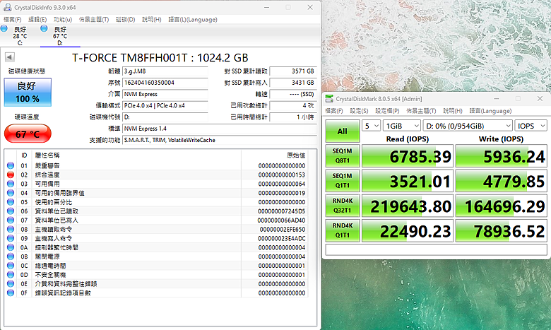551x330 pixels.
Task: Click the SEQ1M Q8T1 write result 5936.24
Action: 502,156
